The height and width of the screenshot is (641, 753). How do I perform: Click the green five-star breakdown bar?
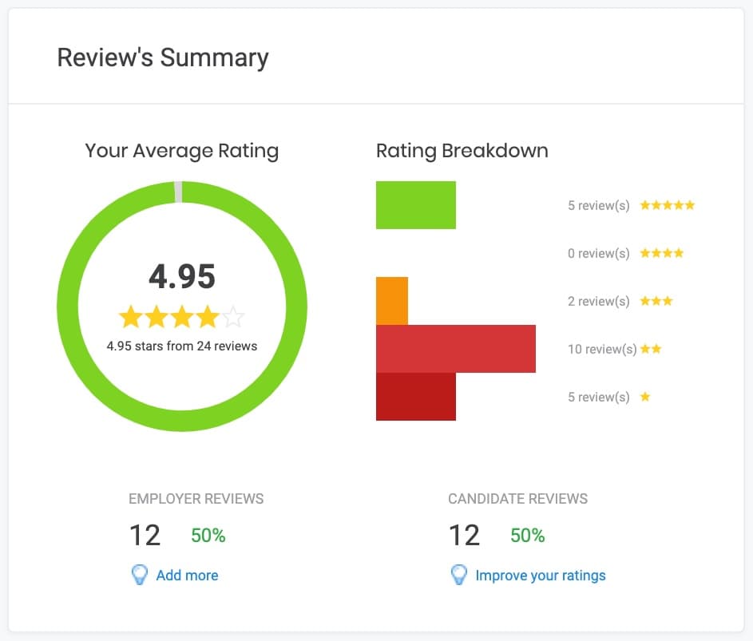click(x=416, y=205)
